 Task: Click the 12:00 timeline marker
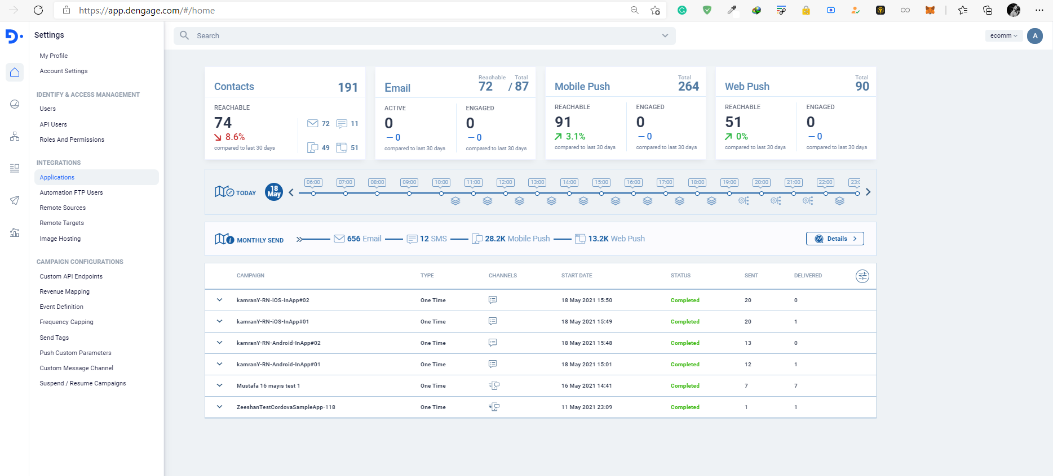[505, 183]
